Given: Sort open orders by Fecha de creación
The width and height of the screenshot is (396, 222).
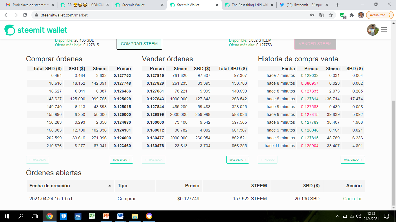Looking at the screenshot, I should 70,186.
